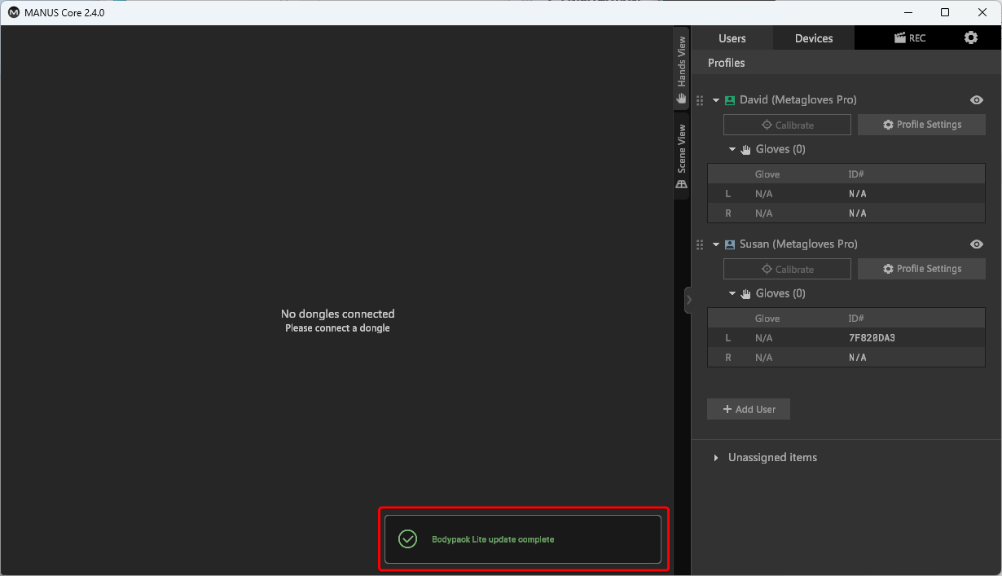Click the REC recording button
Image resolution: width=1002 pixels, height=576 pixels.
click(909, 37)
